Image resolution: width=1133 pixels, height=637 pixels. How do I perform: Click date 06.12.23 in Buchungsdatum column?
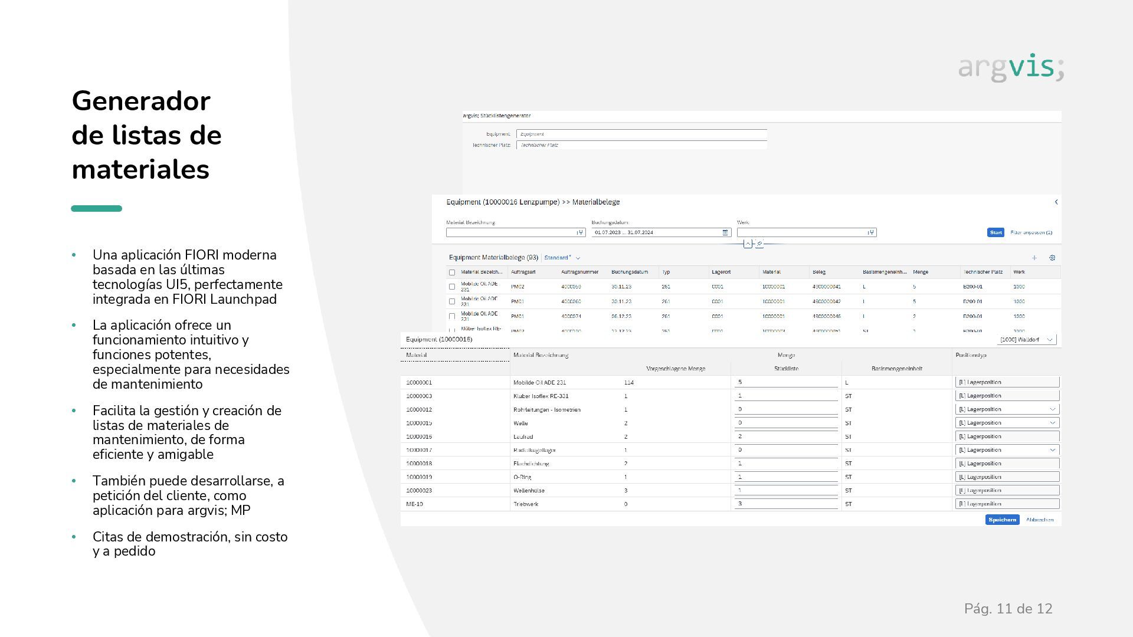(621, 317)
